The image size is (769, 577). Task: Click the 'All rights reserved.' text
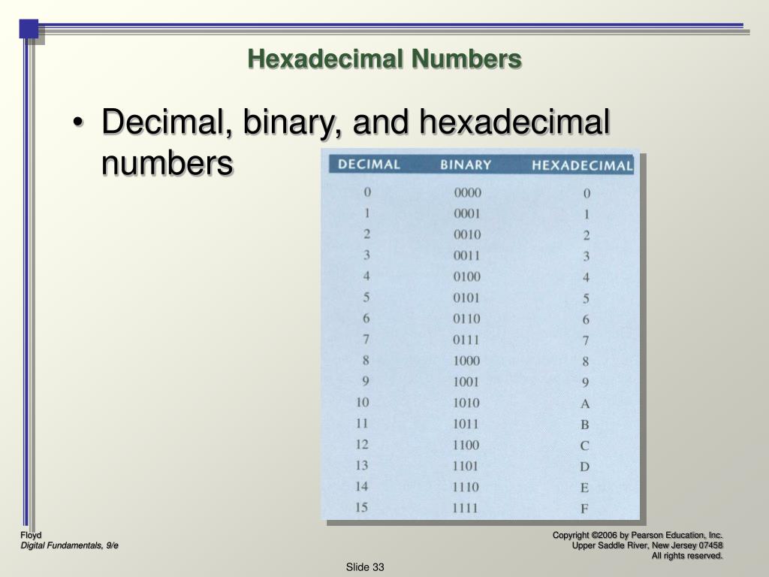(687, 556)
